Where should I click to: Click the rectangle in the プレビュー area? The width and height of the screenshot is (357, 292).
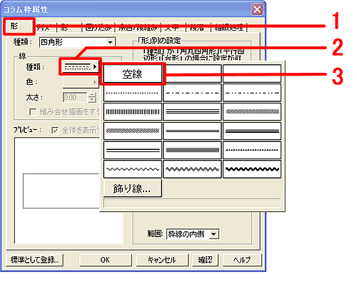61,191
